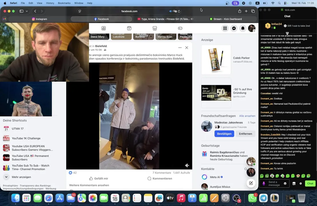Close the Bielefeld post
The width and height of the screenshot is (317, 206).
coord(187,48)
